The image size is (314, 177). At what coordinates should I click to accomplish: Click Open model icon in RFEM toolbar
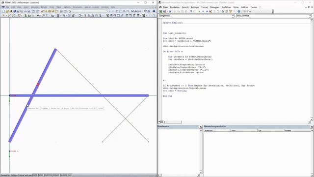tap(7, 11)
